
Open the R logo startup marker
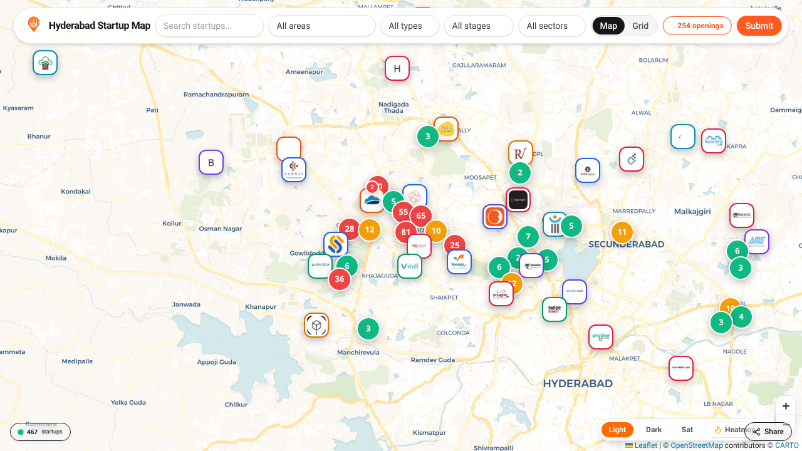click(521, 153)
